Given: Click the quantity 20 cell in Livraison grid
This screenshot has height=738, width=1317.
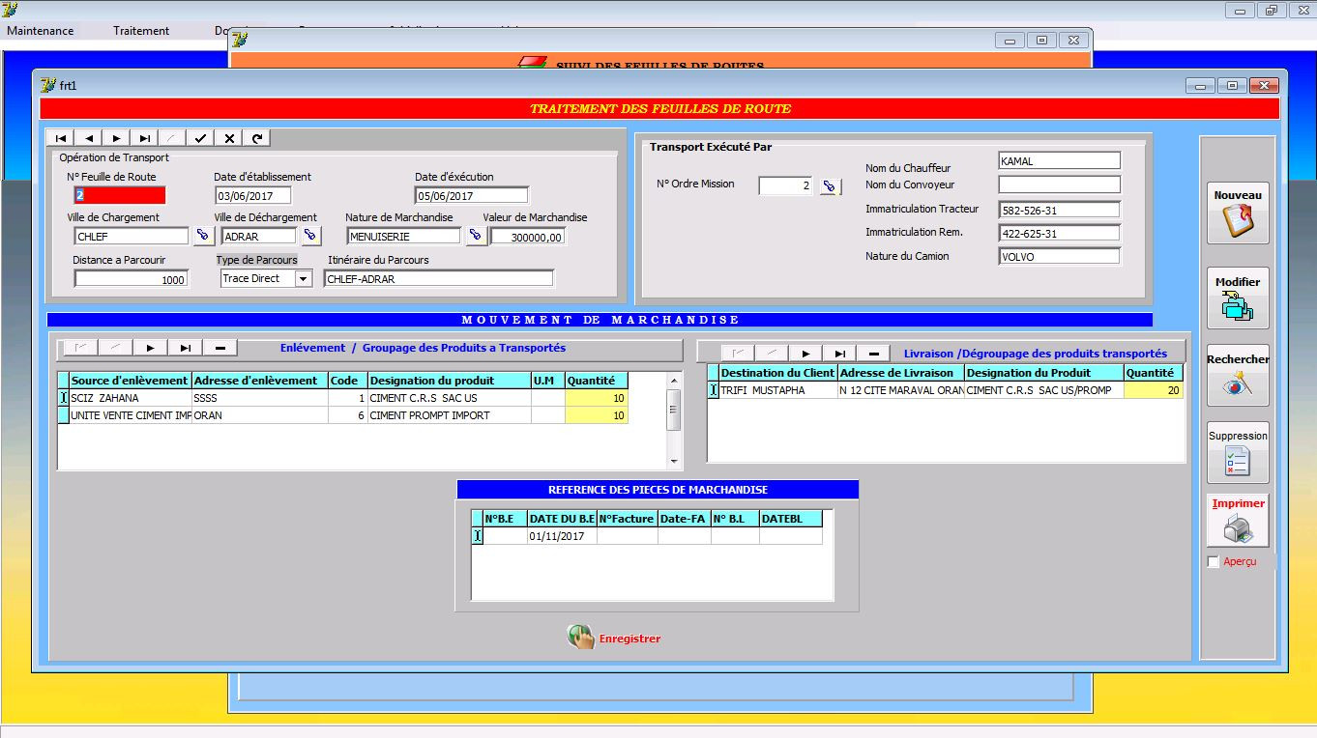Looking at the screenshot, I should click(x=1154, y=390).
